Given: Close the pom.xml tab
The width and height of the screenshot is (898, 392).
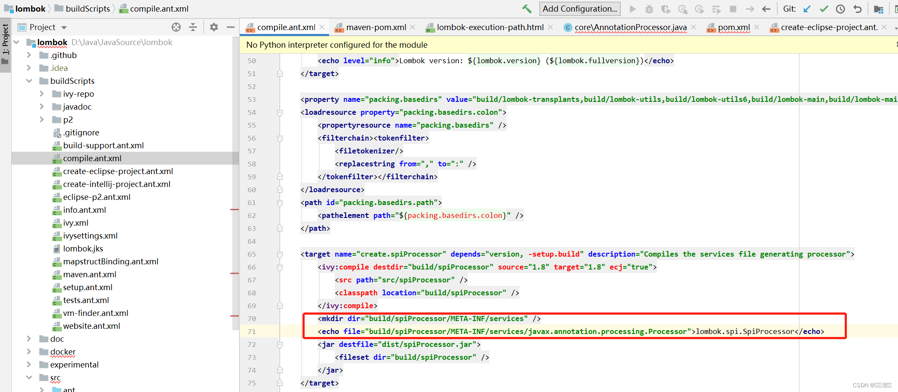Looking at the screenshot, I should (757, 27).
